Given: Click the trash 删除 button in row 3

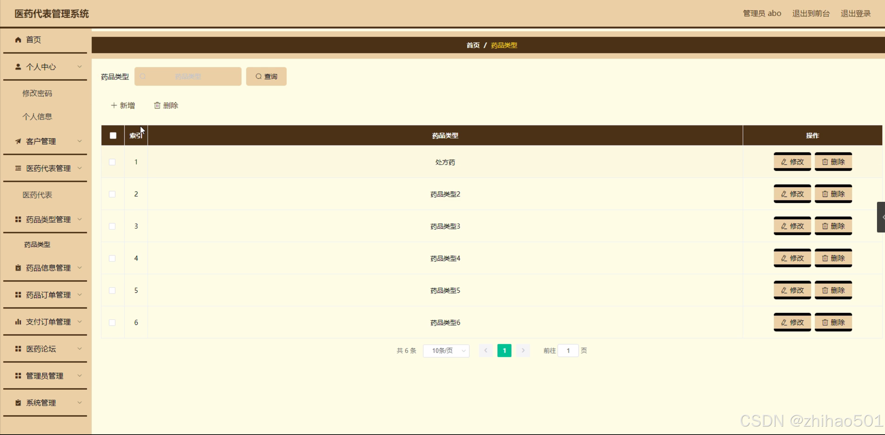Looking at the screenshot, I should [x=833, y=226].
